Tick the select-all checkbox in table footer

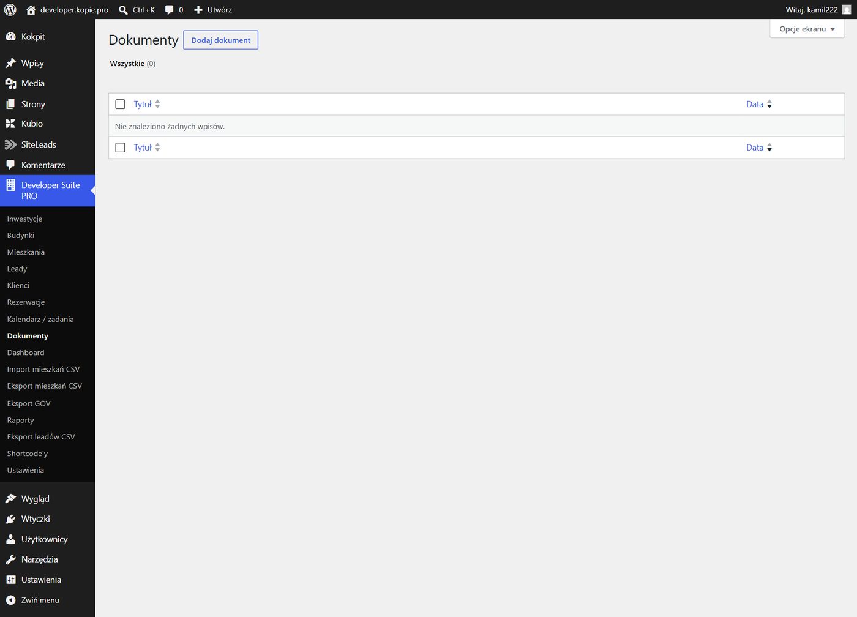tap(120, 148)
